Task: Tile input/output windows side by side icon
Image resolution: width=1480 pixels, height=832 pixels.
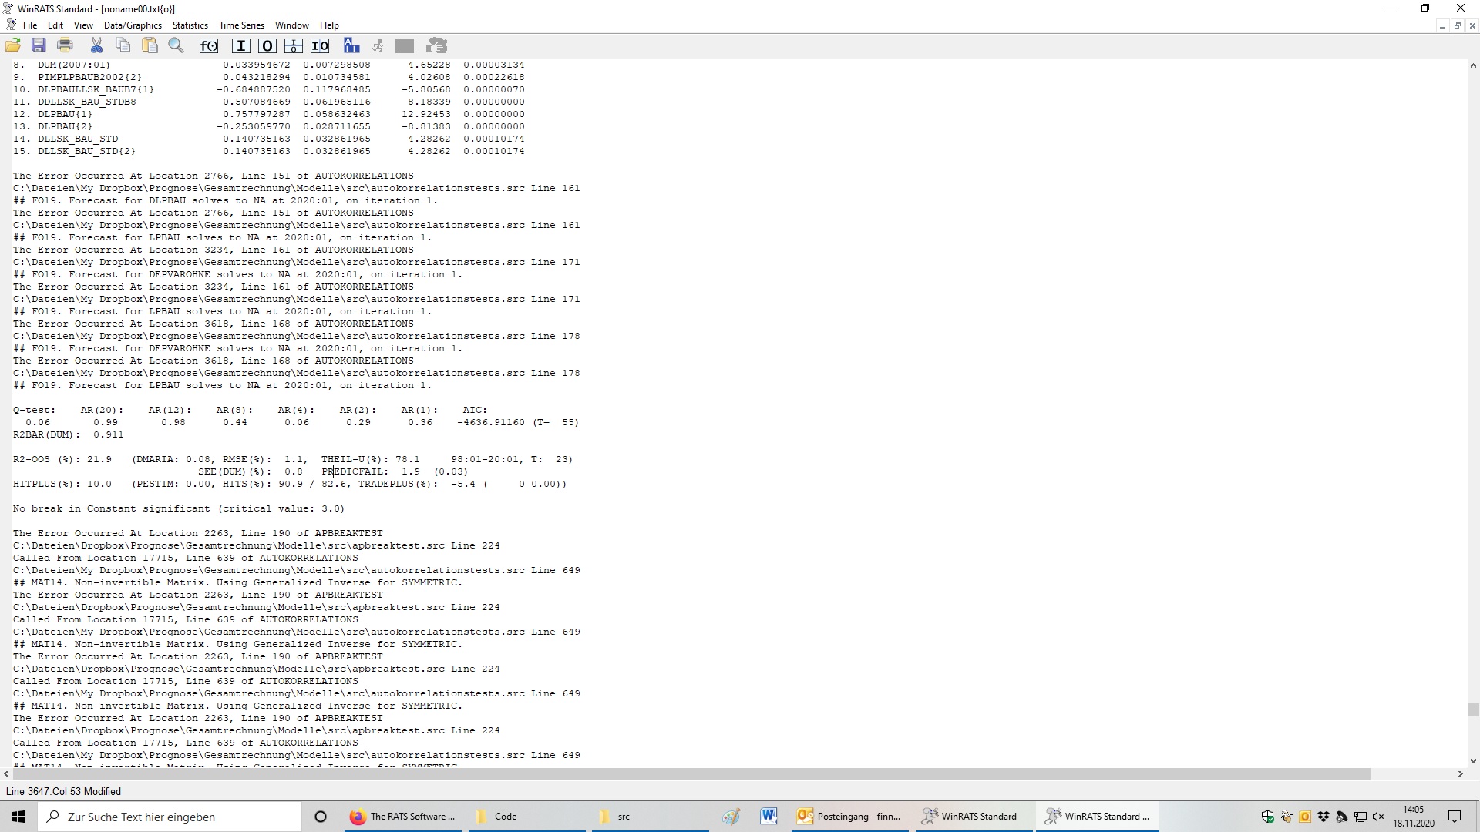Action: tap(320, 46)
